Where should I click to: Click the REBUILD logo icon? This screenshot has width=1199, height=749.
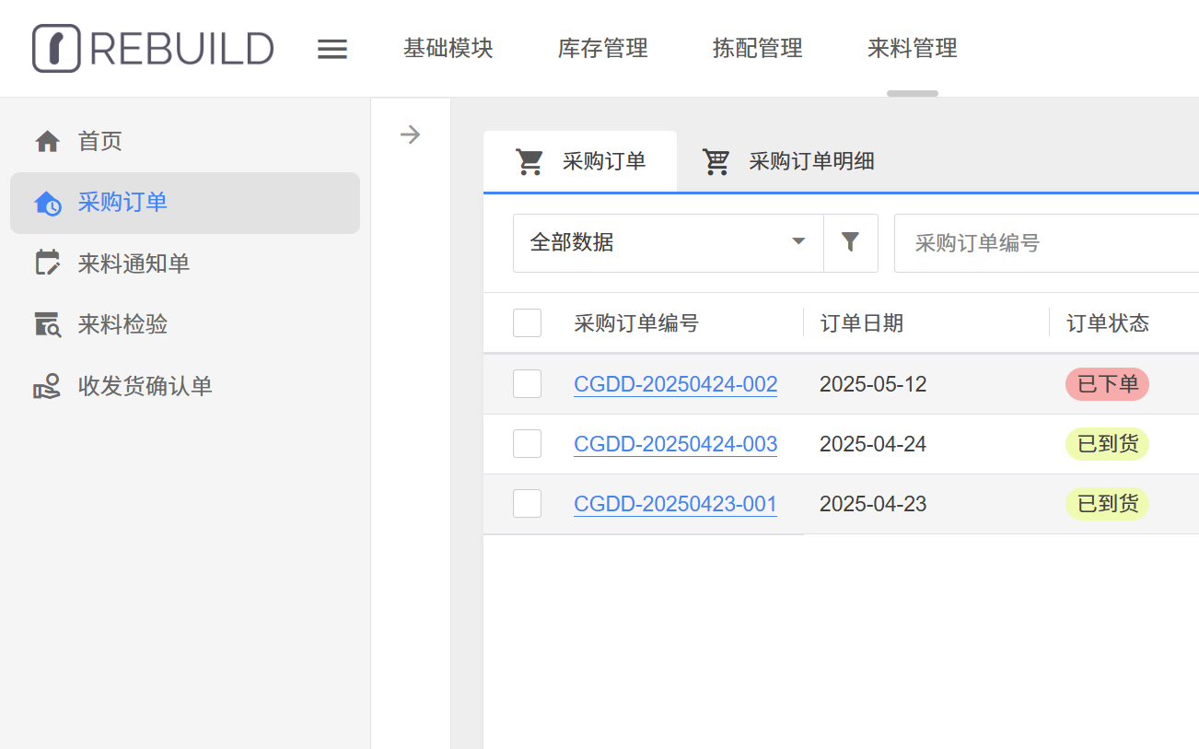[56, 48]
